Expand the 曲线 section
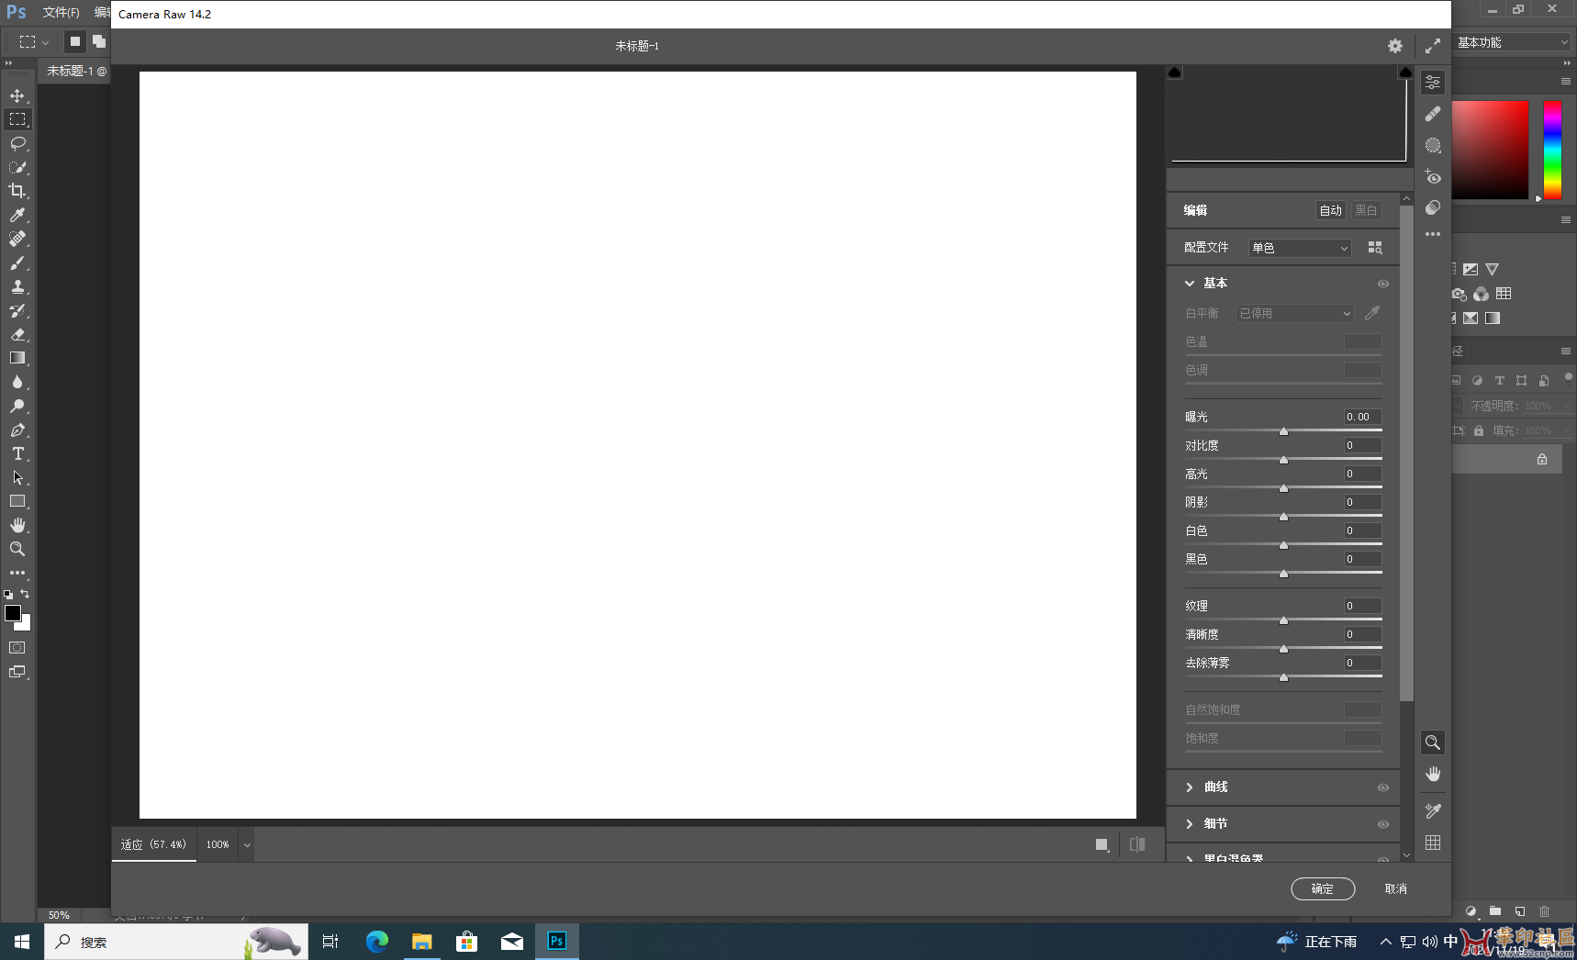Image resolution: width=1577 pixels, height=960 pixels. click(1190, 787)
